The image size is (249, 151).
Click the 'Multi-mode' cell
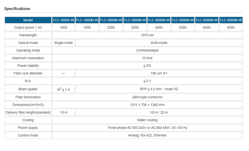coord(159,43)
